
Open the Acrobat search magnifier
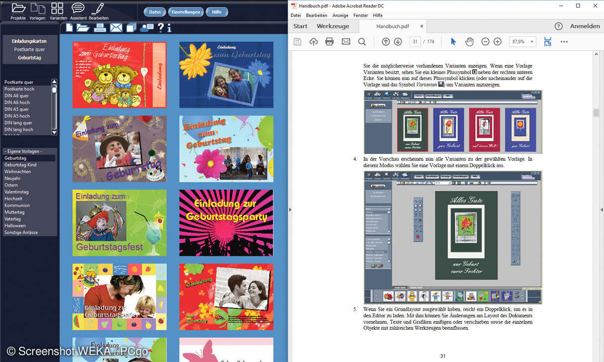(x=362, y=42)
